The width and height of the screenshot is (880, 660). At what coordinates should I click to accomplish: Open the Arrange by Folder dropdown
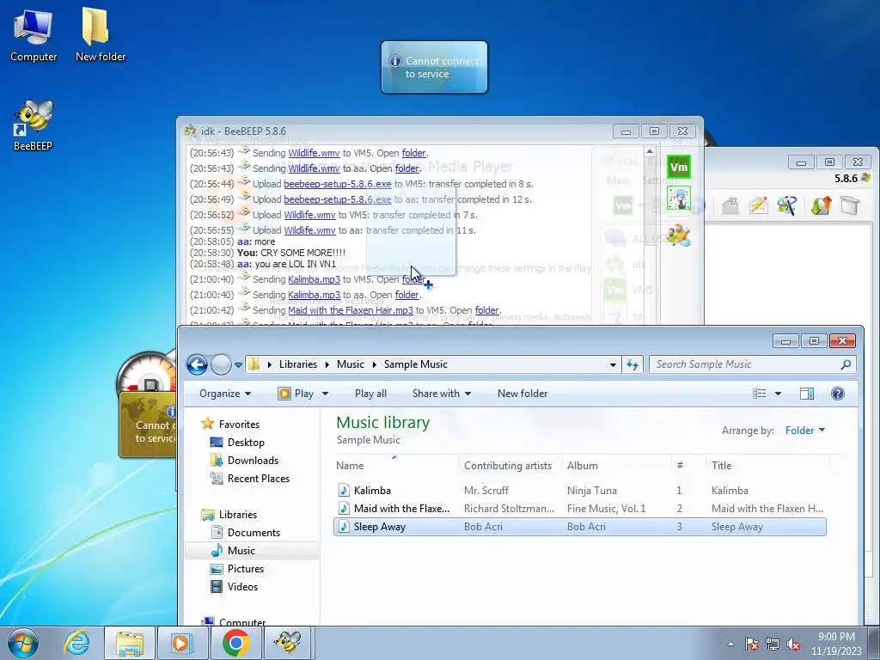804,431
